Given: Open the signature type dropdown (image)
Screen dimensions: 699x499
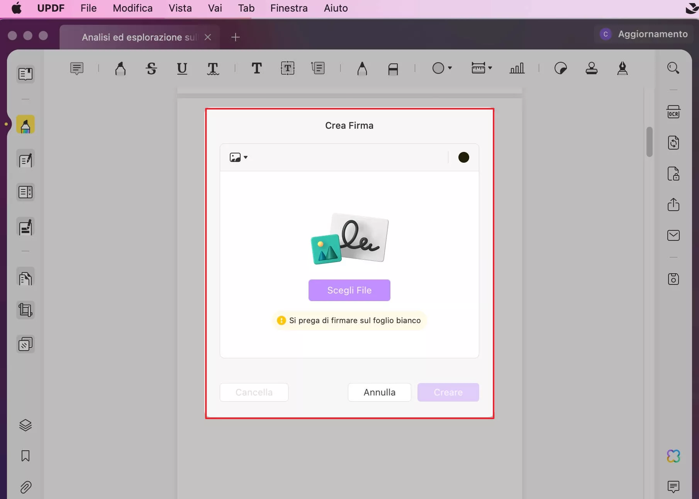Looking at the screenshot, I should [x=238, y=157].
